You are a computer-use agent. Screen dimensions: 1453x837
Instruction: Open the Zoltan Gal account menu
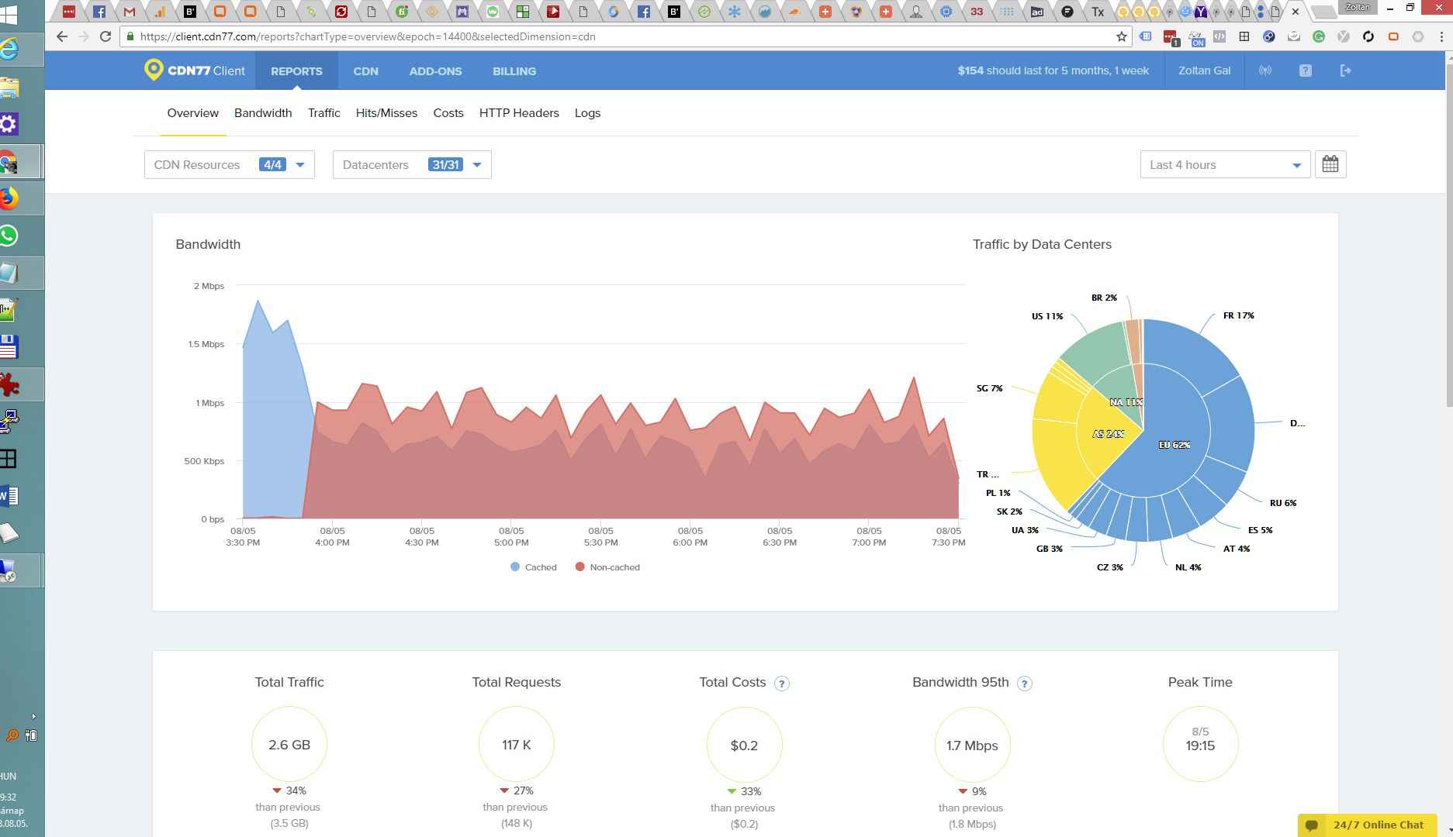click(1204, 71)
